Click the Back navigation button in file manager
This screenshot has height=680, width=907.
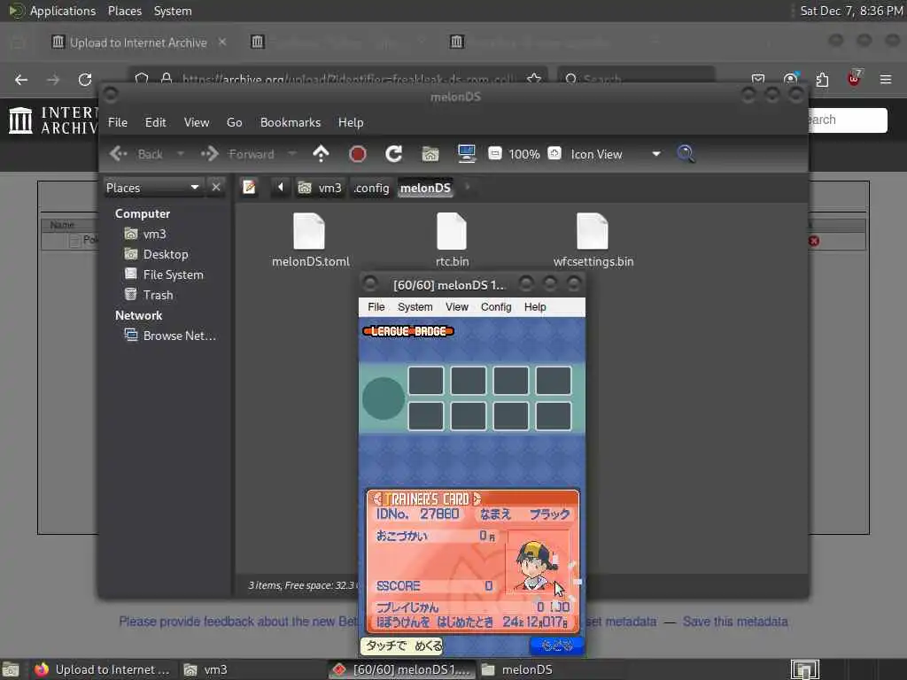pos(136,154)
